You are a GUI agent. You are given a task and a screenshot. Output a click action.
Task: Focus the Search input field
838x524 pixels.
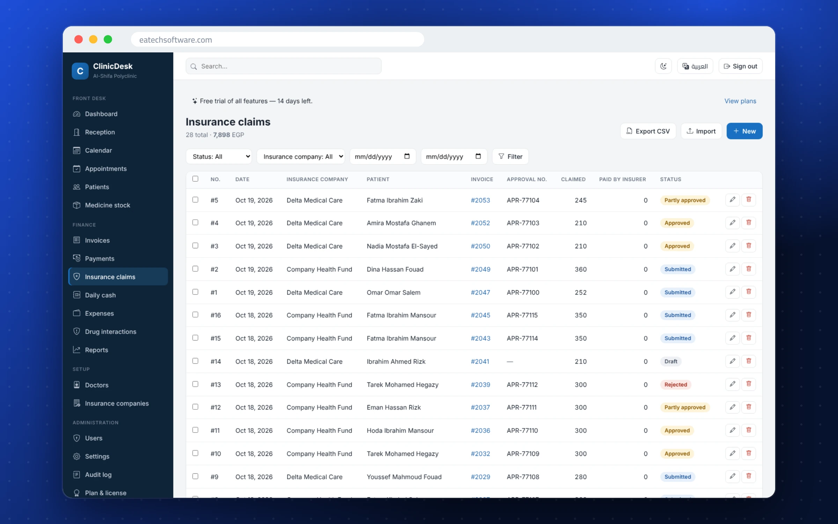[x=284, y=66]
